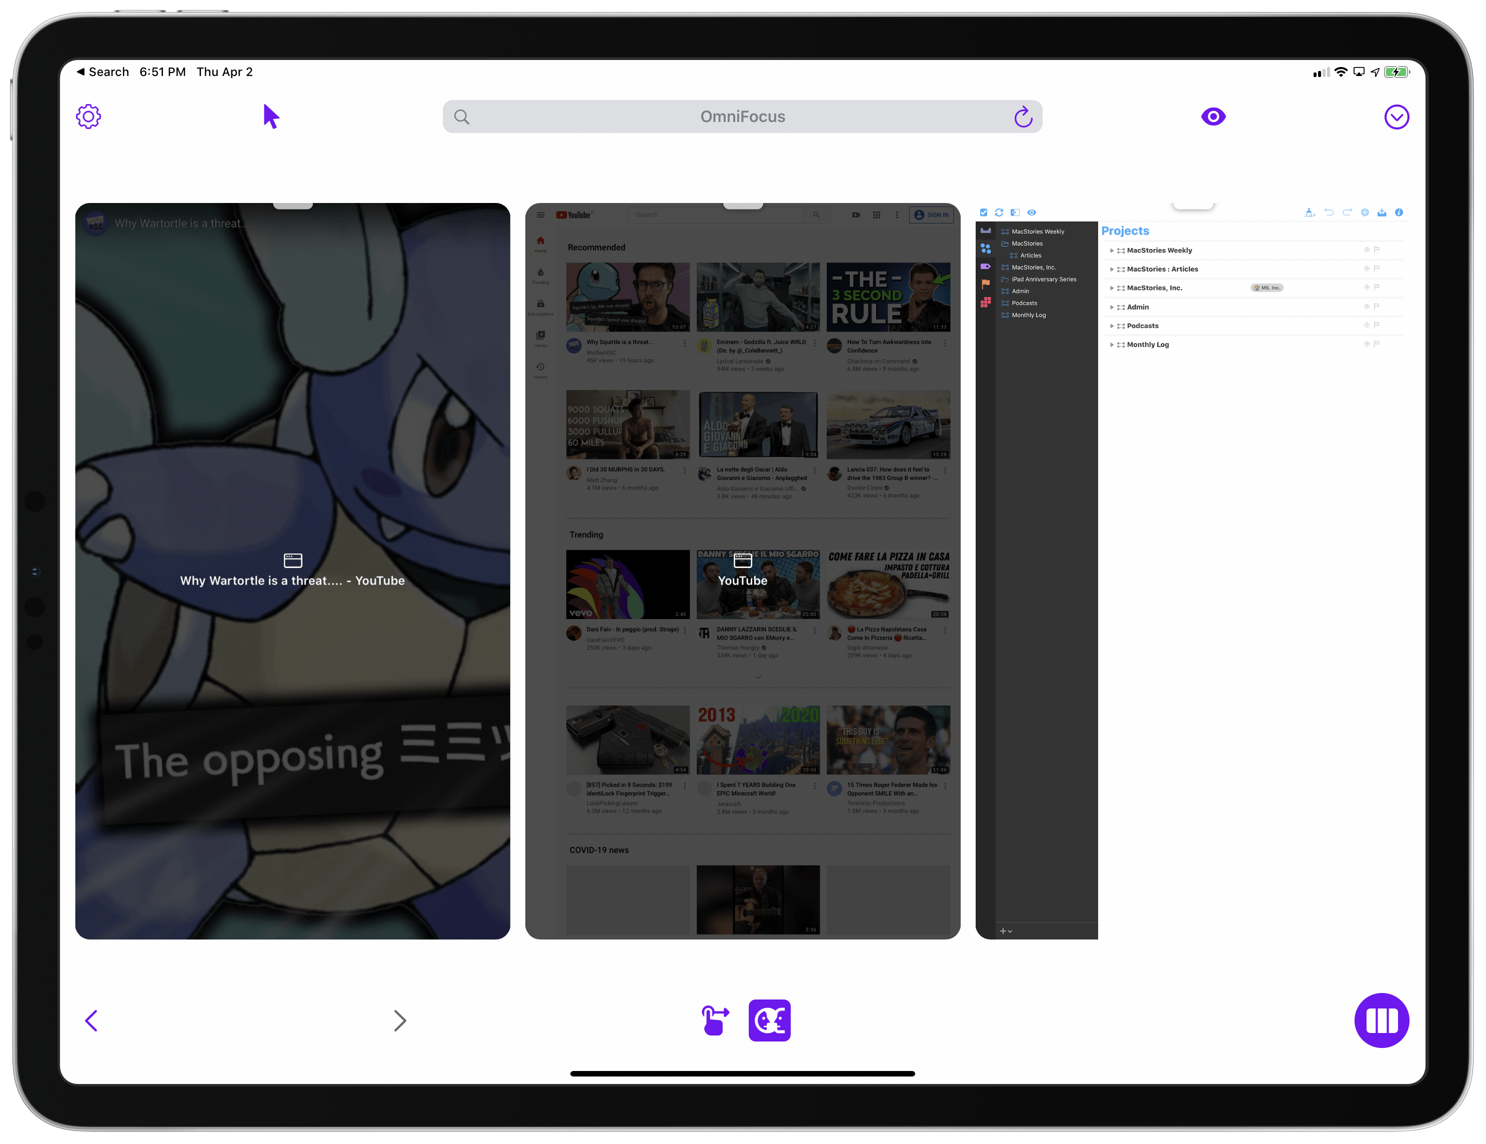Open the purple settings gear
The height and width of the screenshot is (1144, 1486).
tap(88, 116)
